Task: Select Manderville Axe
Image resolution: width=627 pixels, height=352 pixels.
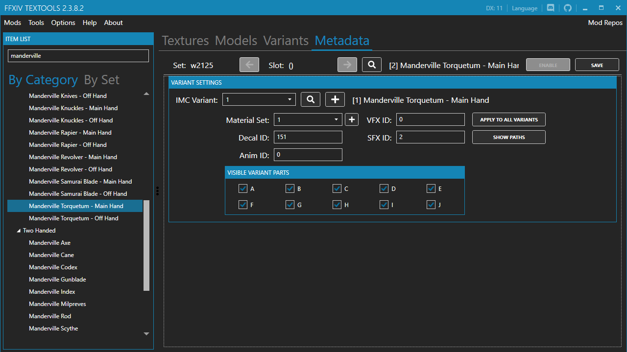Action: pos(49,243)
